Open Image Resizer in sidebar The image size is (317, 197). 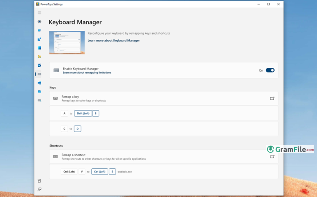tap(39, 65)
